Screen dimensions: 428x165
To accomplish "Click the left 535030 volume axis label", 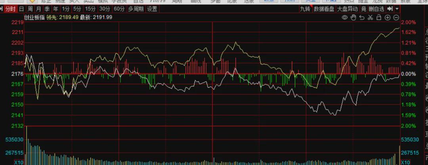I will click(x=15, y=140).
